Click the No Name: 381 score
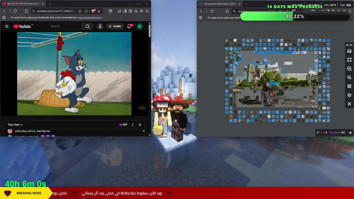The image size is (354, 199). coord(337,133)
